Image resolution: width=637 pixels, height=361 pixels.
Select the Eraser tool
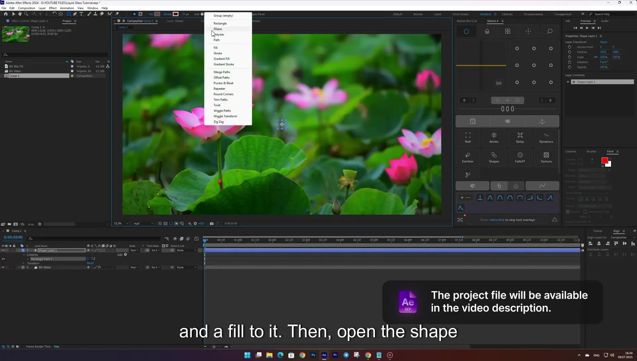pyautogui.click(x=102, y=14)
